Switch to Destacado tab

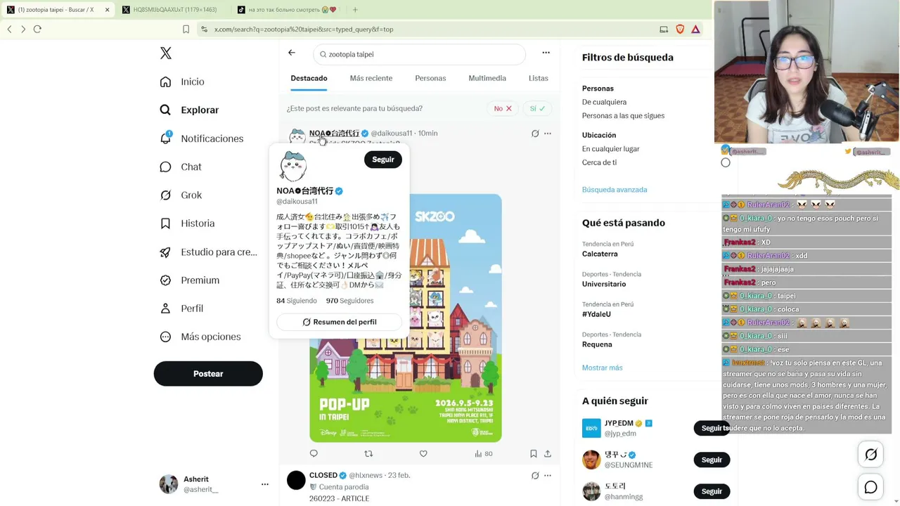[309, 78]
